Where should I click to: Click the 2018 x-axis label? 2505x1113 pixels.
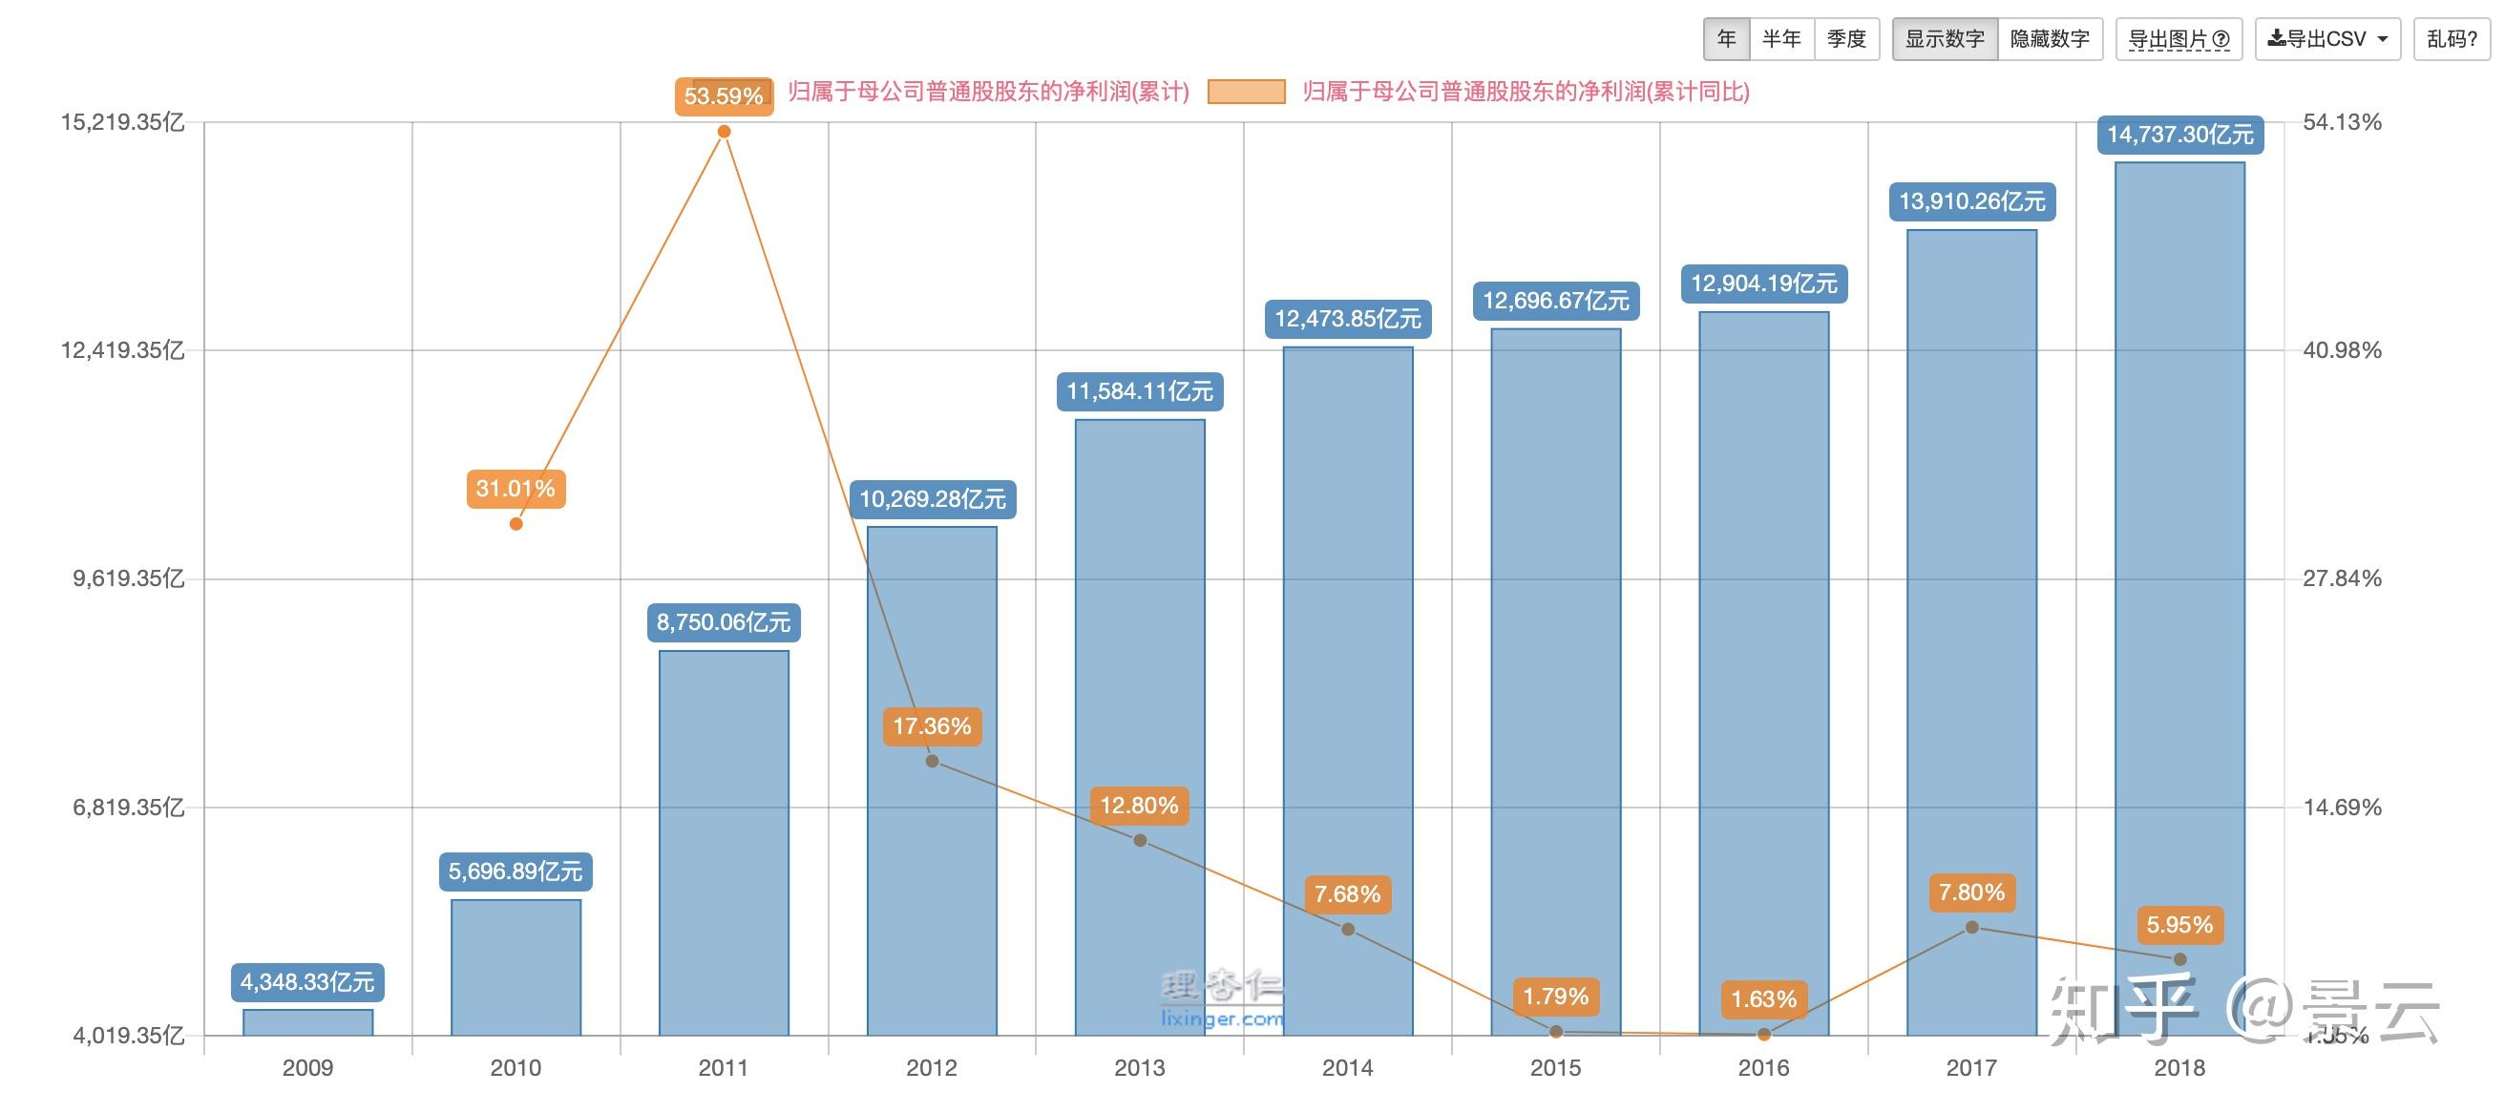[x=2179, y=1067]
